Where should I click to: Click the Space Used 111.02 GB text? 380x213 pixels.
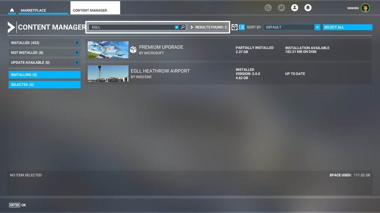(350, 175)
